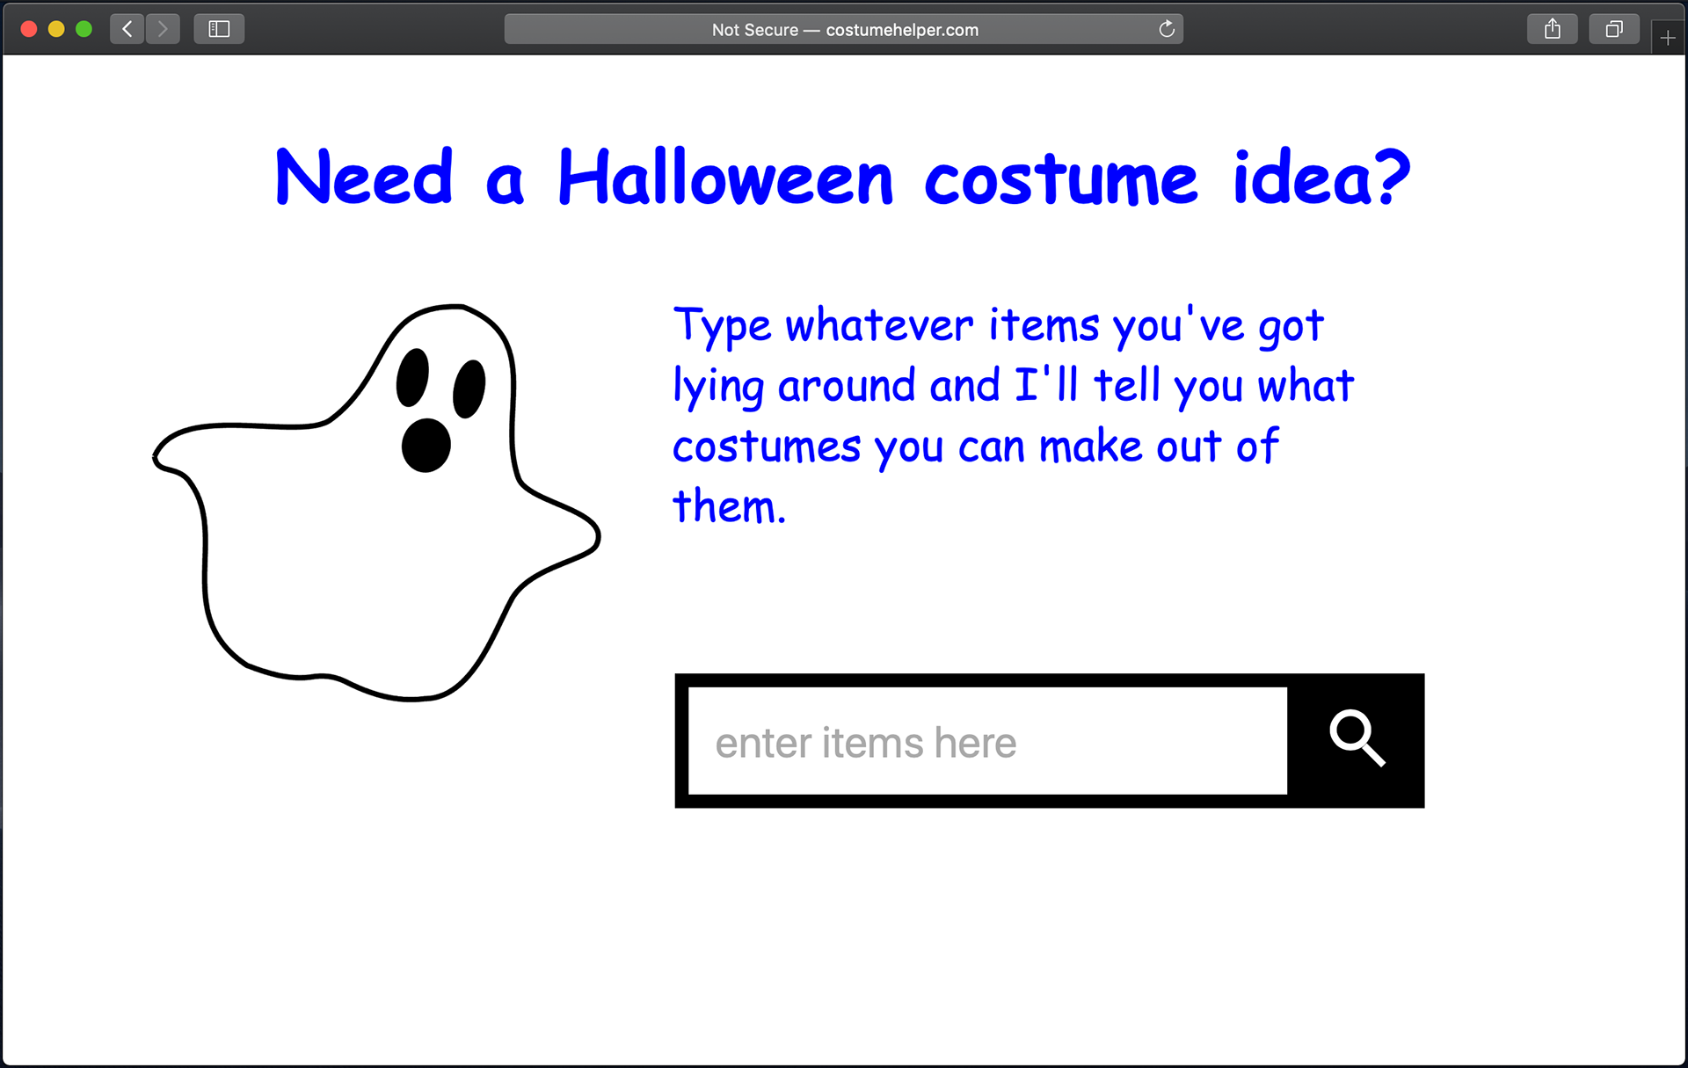Click the Safari back arrow button
The image size is (1688, 1068).
(127, 29)
